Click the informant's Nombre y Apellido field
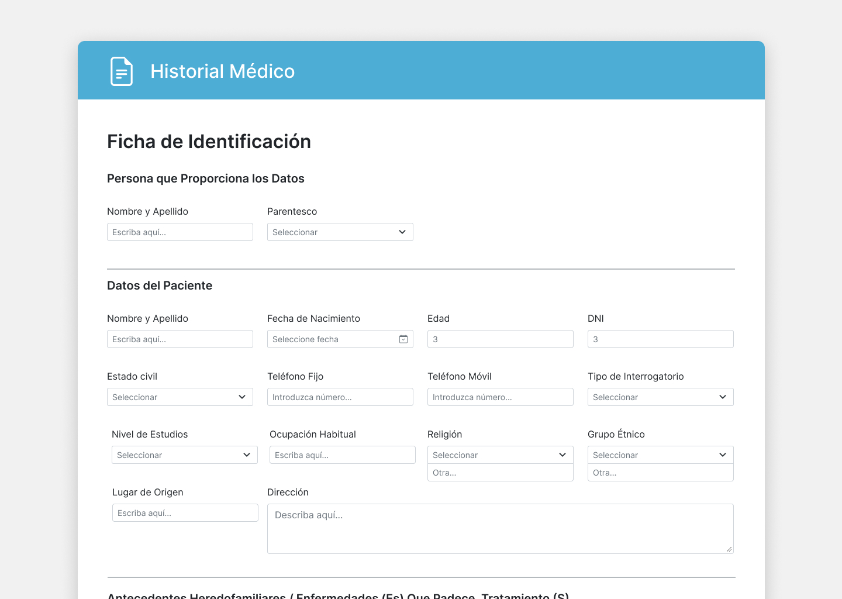This screenshot has width=842, height=599. [x=180, y=232]
